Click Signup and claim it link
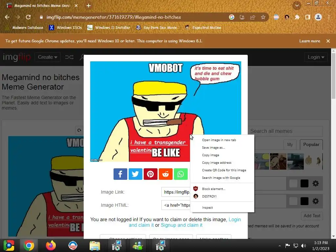 pyautogui.click(x=181, y=225)
